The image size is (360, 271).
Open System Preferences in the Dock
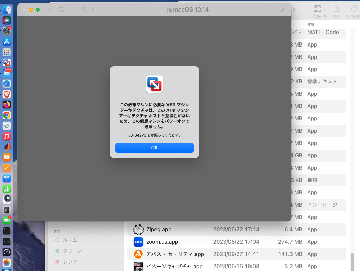tap(7, 31)
